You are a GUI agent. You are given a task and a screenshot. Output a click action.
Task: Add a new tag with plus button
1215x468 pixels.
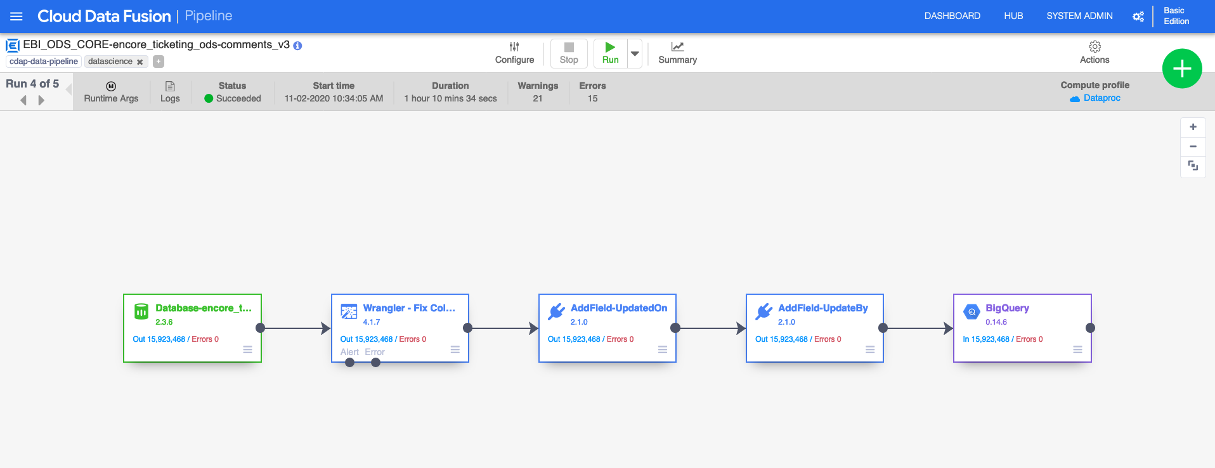[159, 62]
